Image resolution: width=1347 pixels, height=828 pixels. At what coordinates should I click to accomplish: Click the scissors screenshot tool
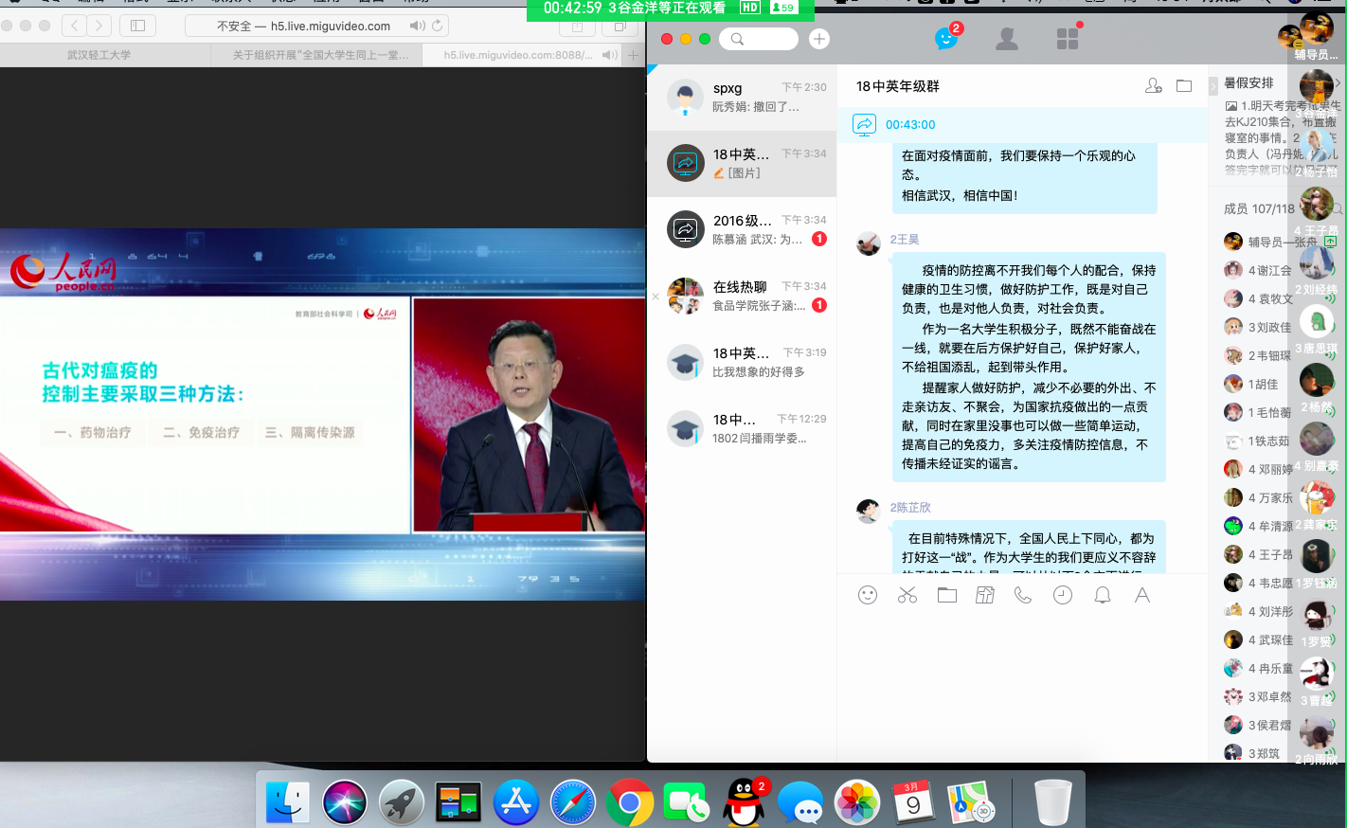click(x=907, y=595)
